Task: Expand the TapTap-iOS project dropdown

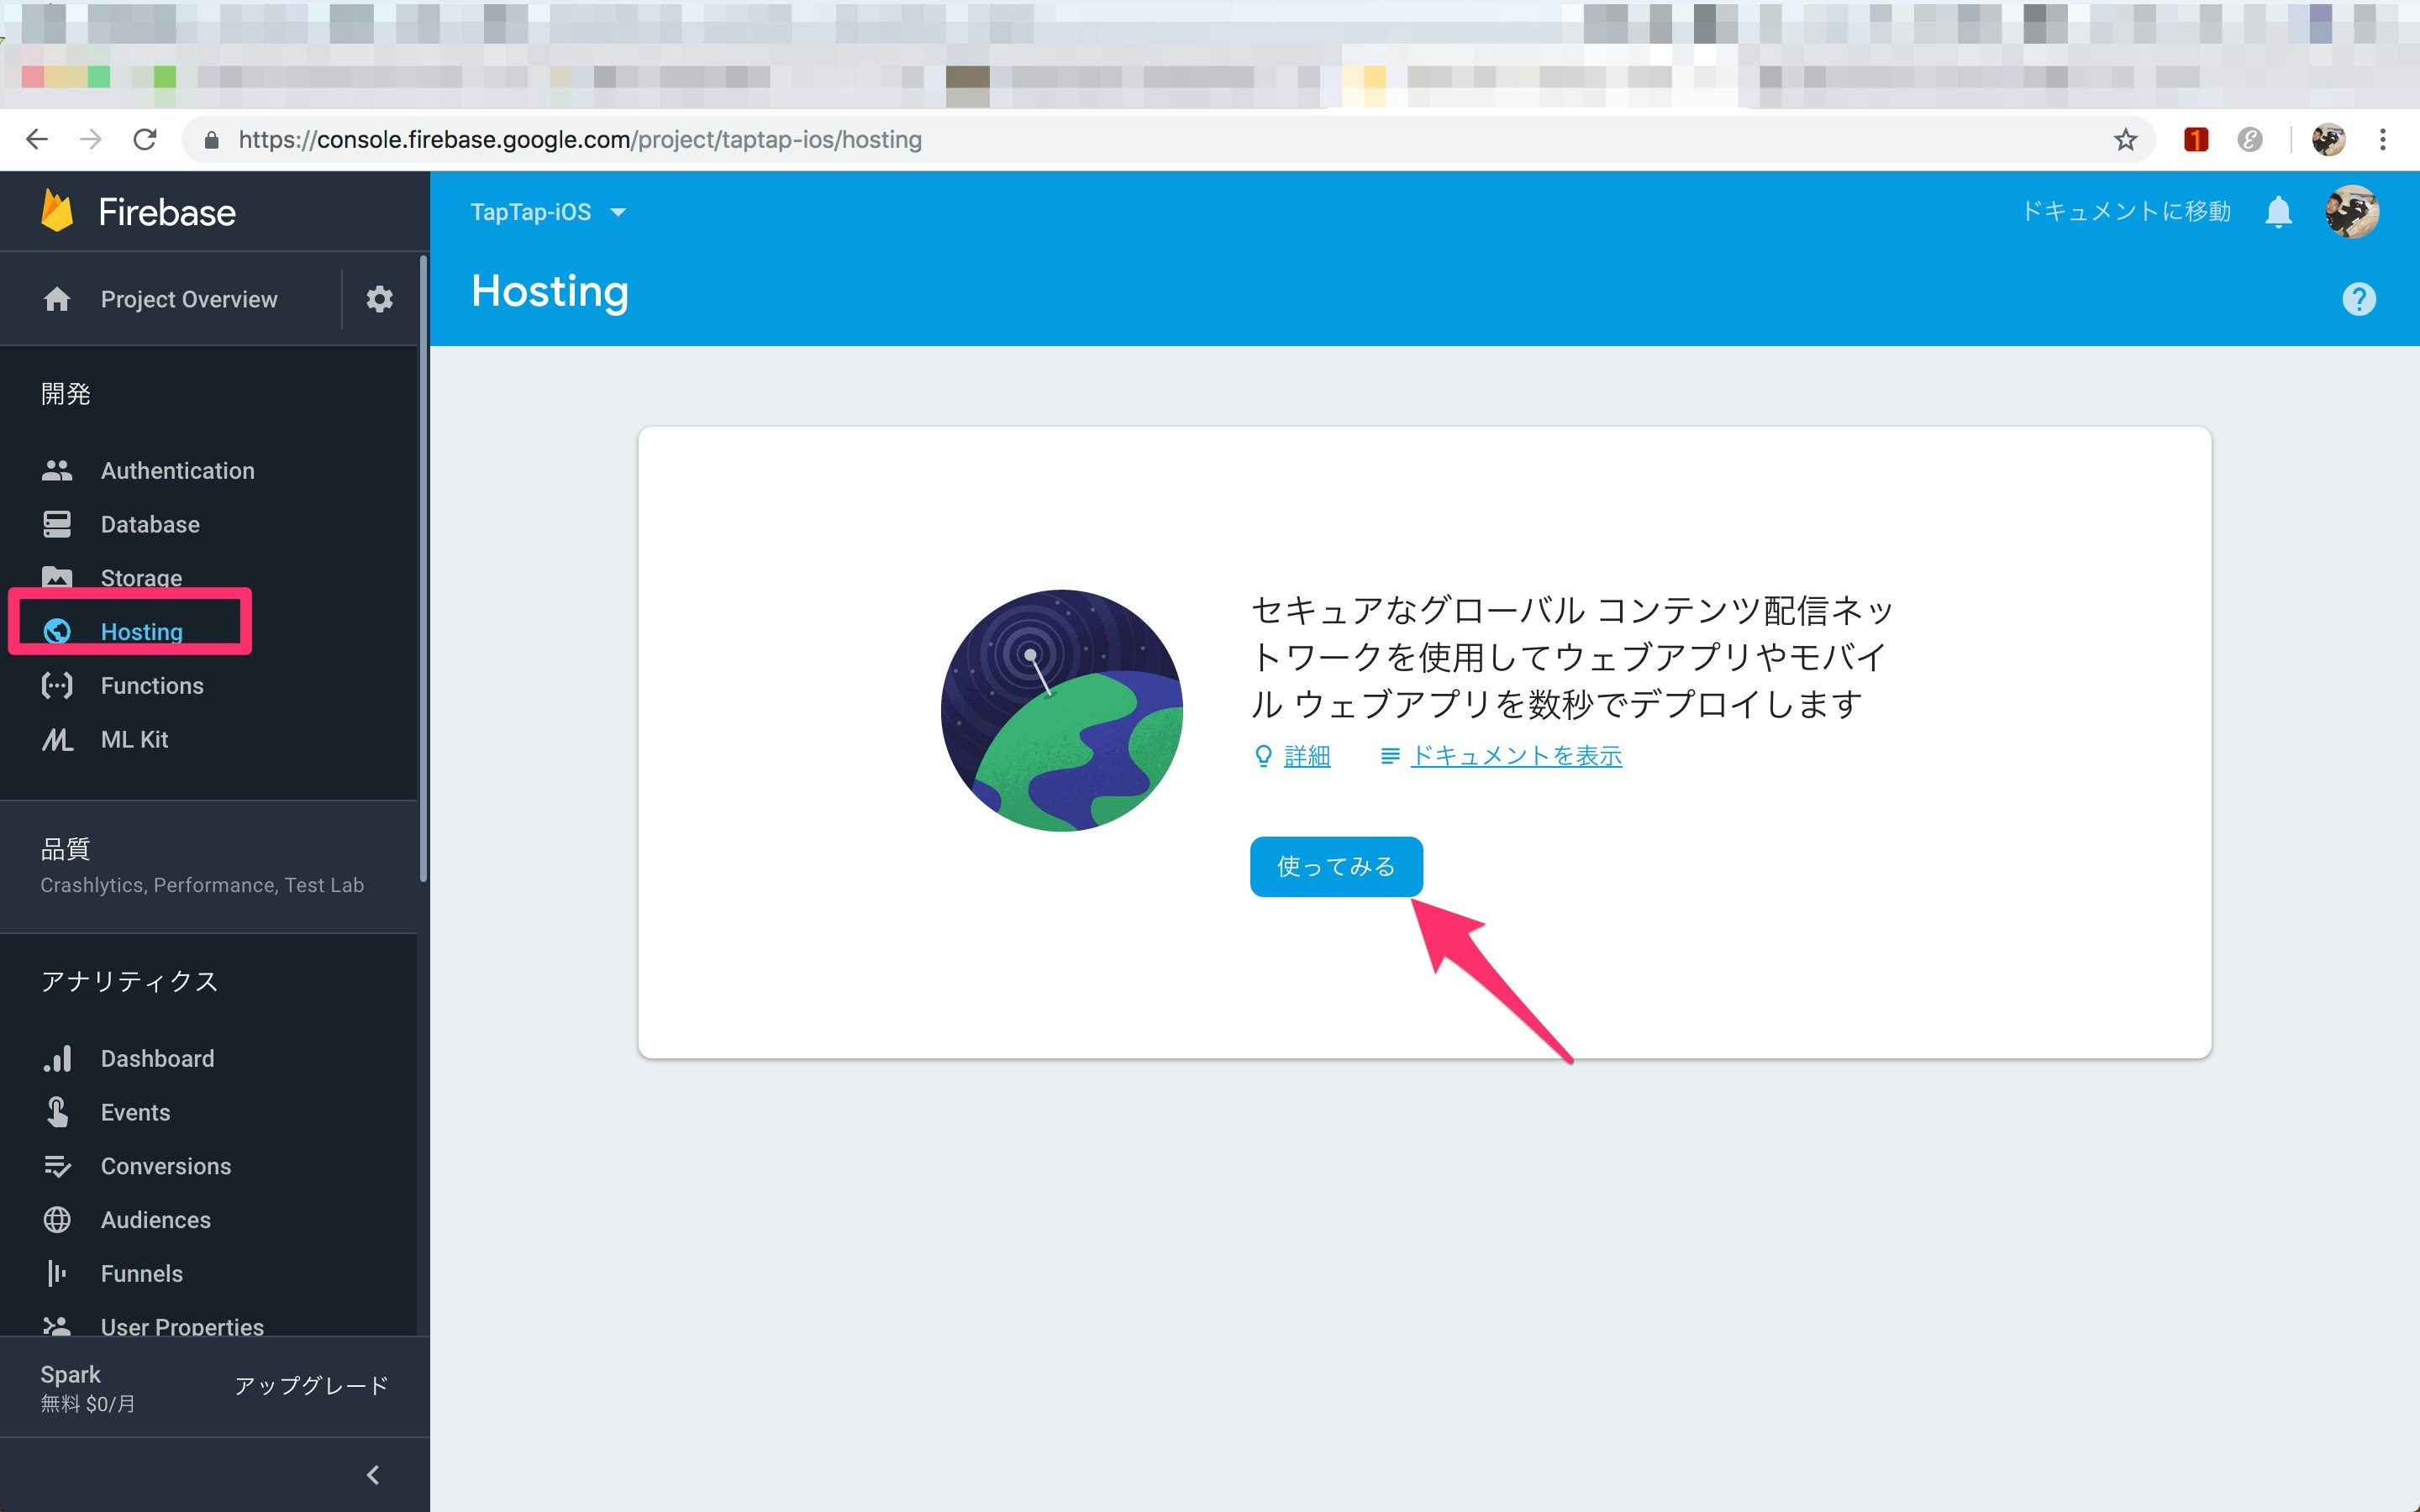Action: click(548, 212)
